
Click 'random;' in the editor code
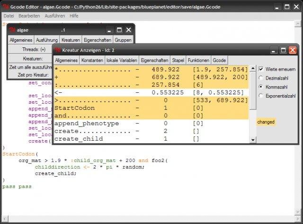pyautogui.click(x=134, y=167)
